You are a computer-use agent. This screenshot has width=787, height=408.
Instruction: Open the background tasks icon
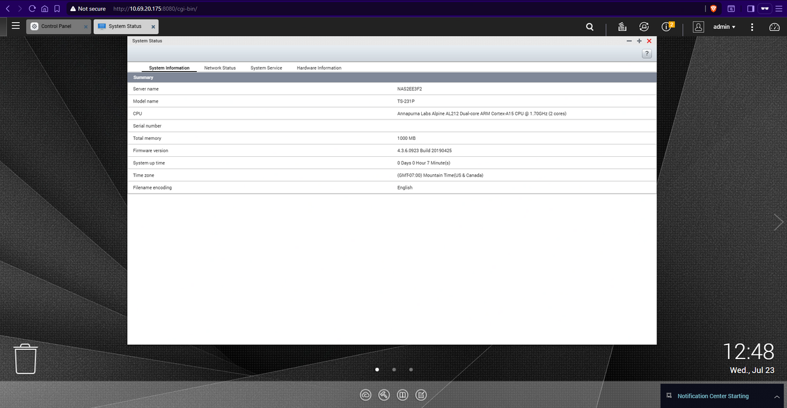click(622, 27)
